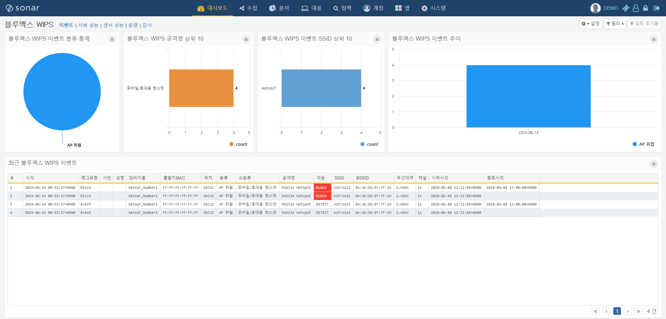Click DETECT cell in row 4
This screenshot has width=666, height=319.
(x=322, y=212)
